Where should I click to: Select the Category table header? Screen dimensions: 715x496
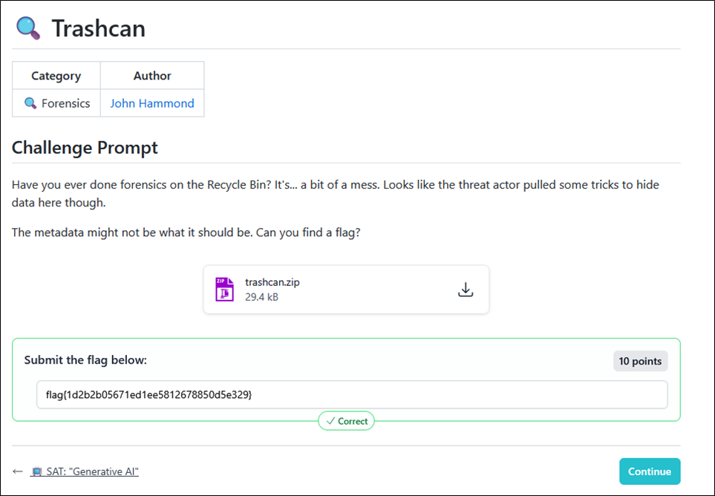click(56, 76)
